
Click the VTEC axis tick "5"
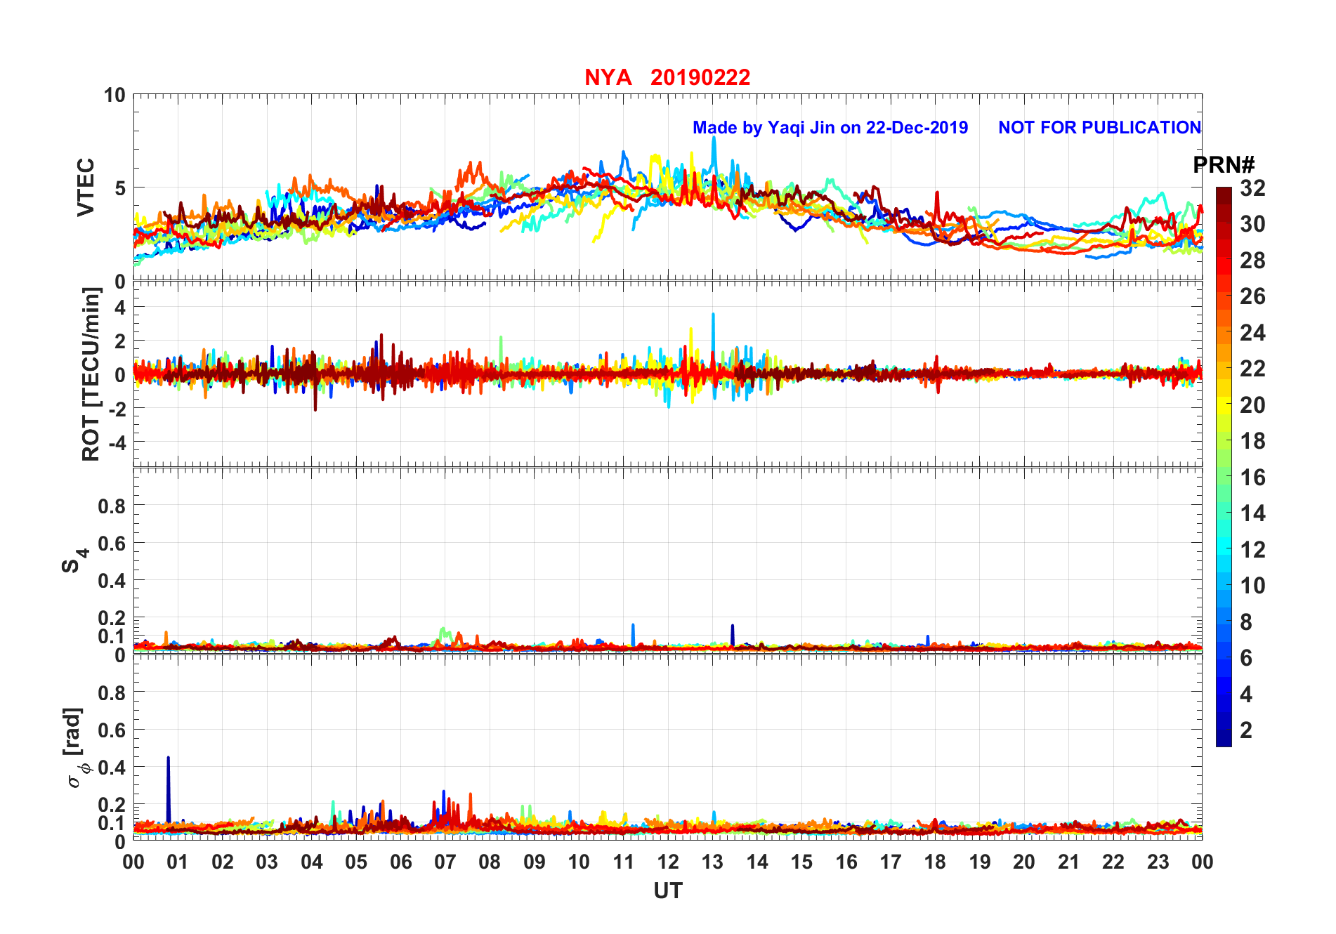[x=119, y=188]
